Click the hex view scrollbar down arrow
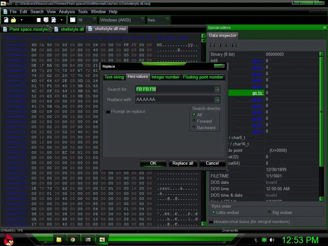328x246 pixels. click(x=203, y=224)
